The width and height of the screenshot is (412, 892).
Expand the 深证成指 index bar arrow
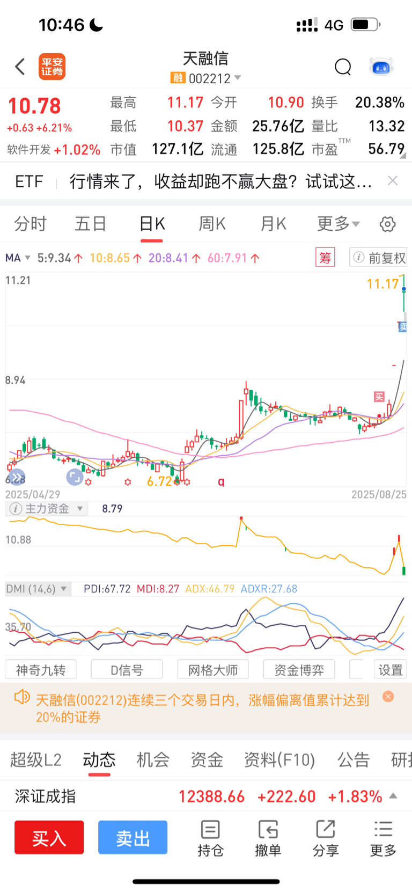[393, 796]
